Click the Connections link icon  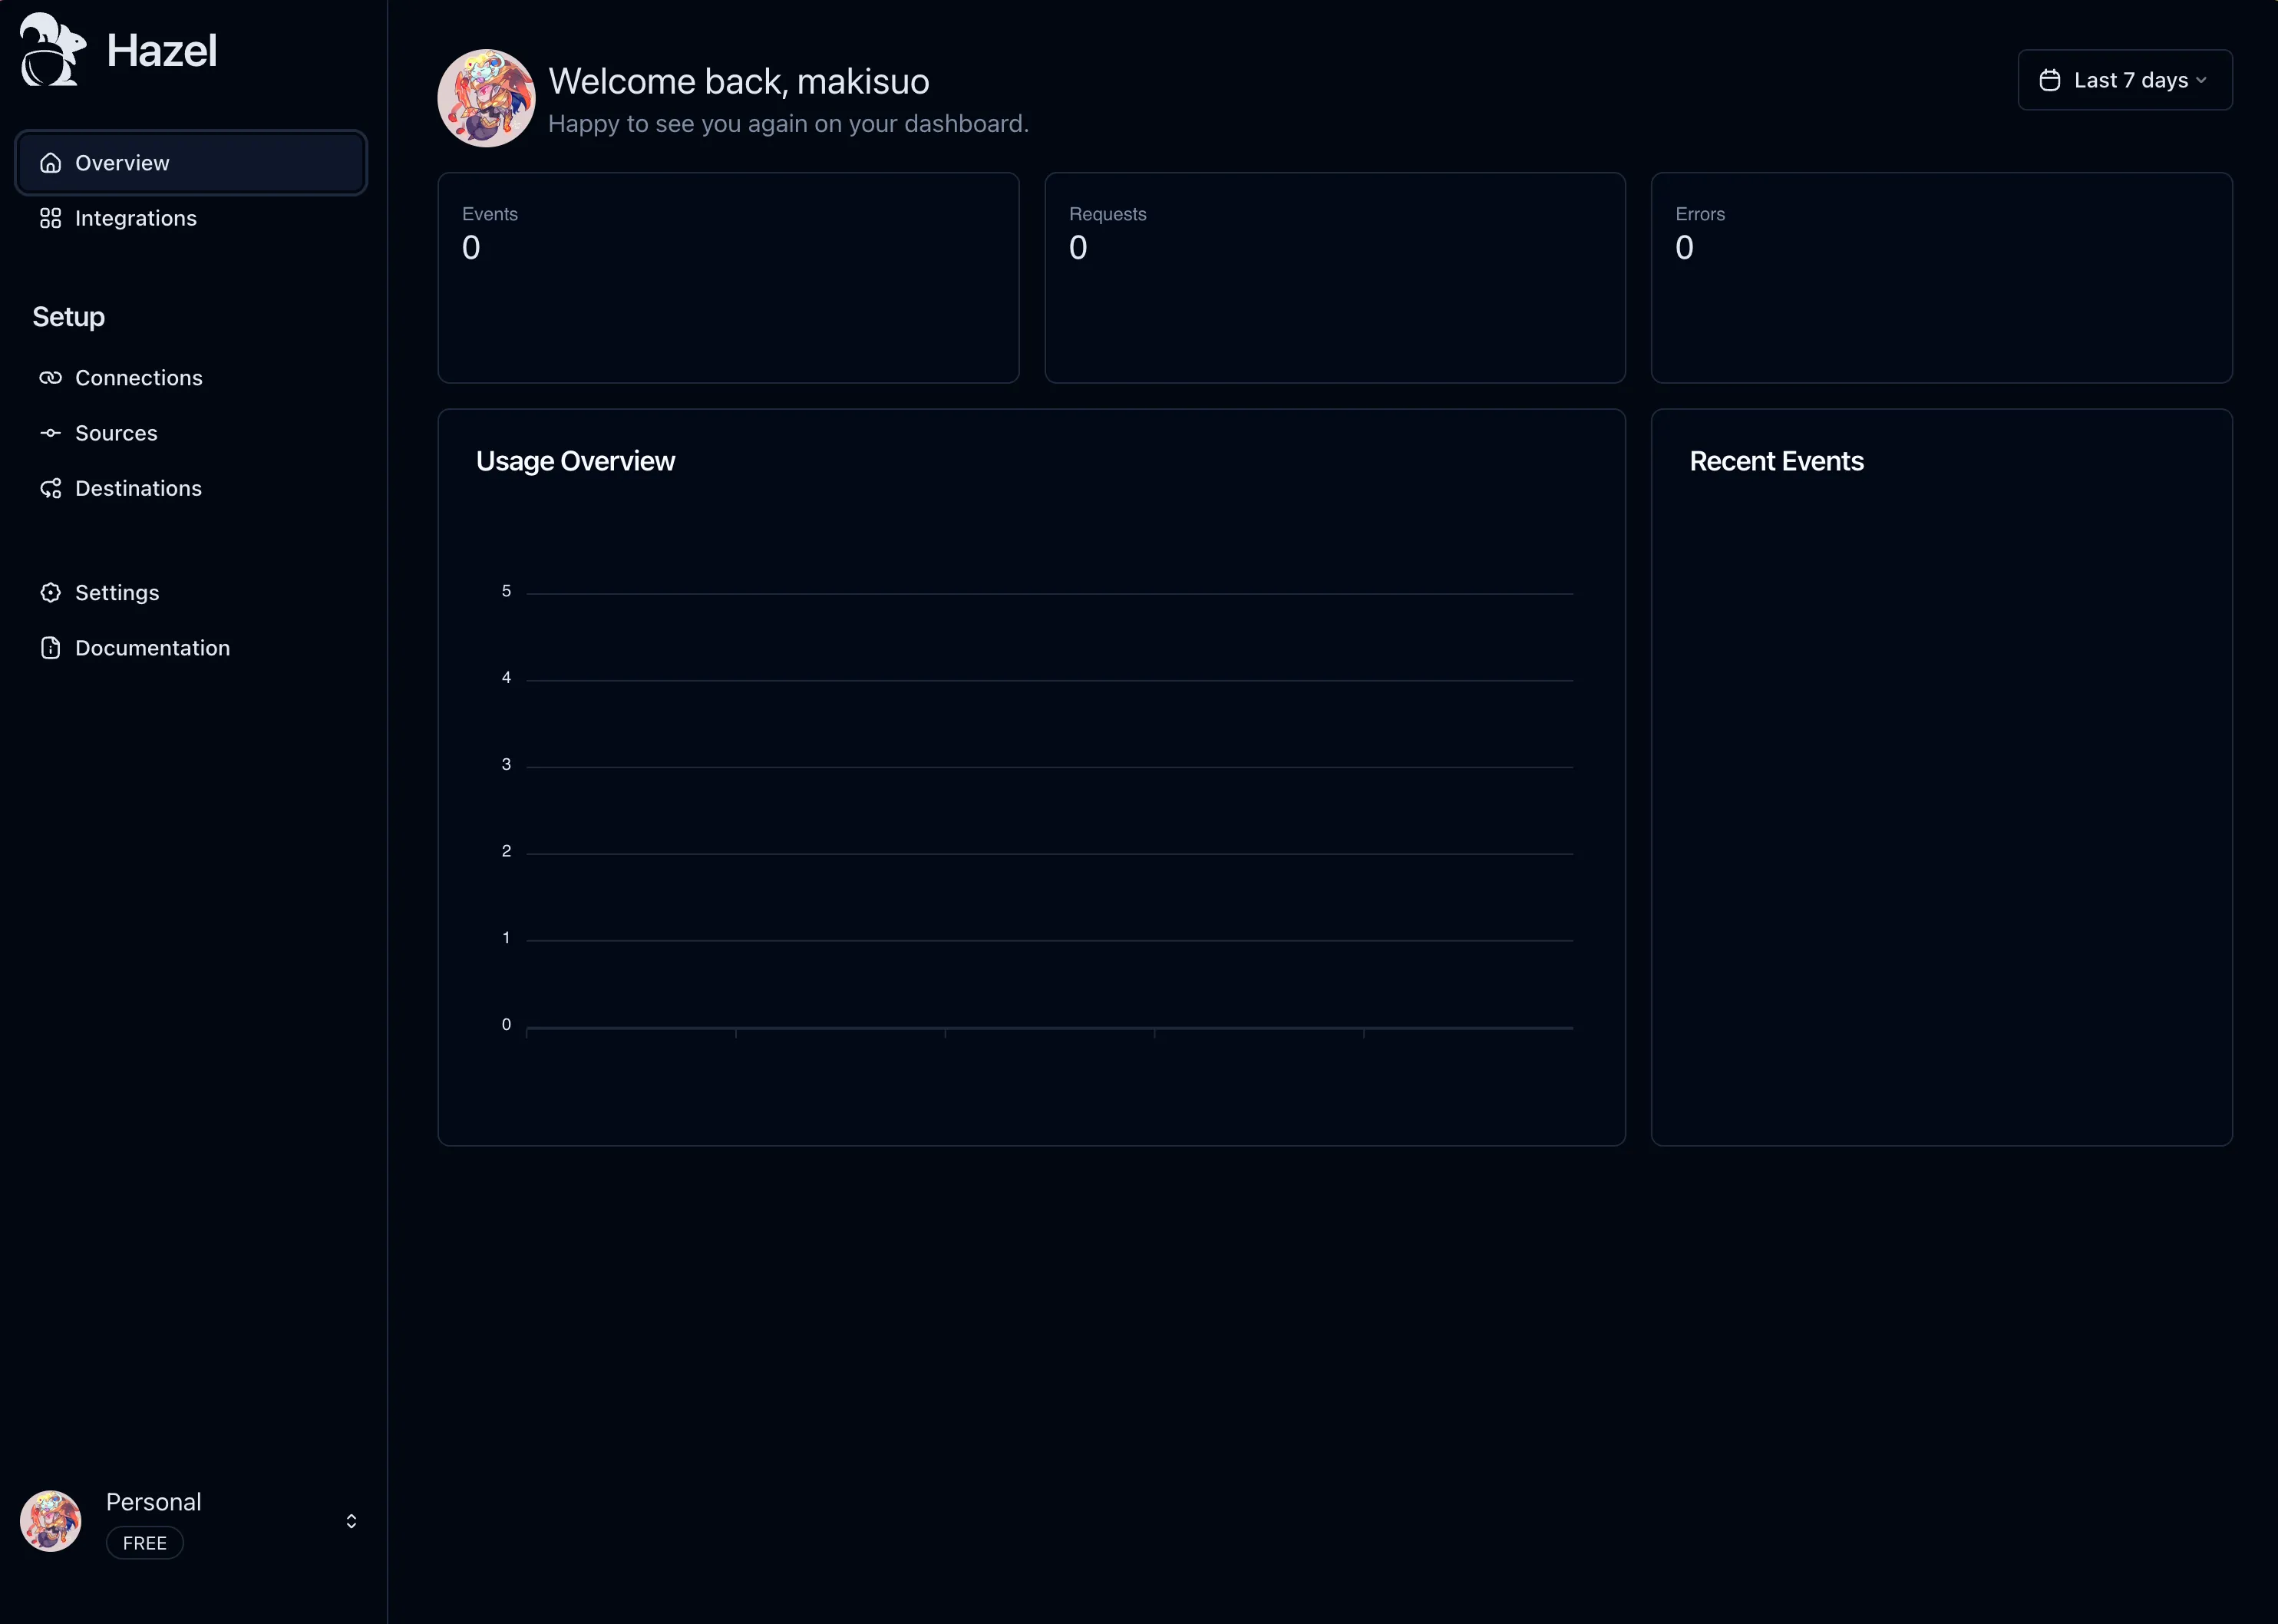tap(50, 378)
